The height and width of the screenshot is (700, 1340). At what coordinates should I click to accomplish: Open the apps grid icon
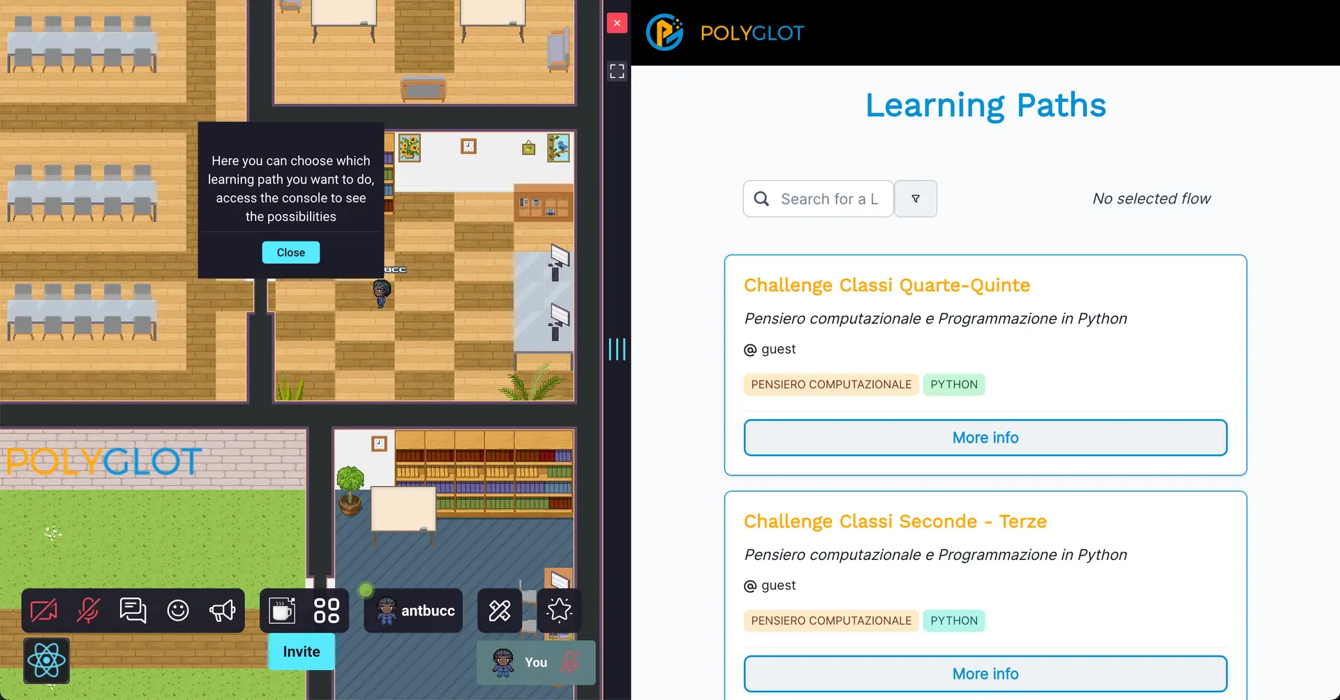pyautogui.click(x=326, y=611)
